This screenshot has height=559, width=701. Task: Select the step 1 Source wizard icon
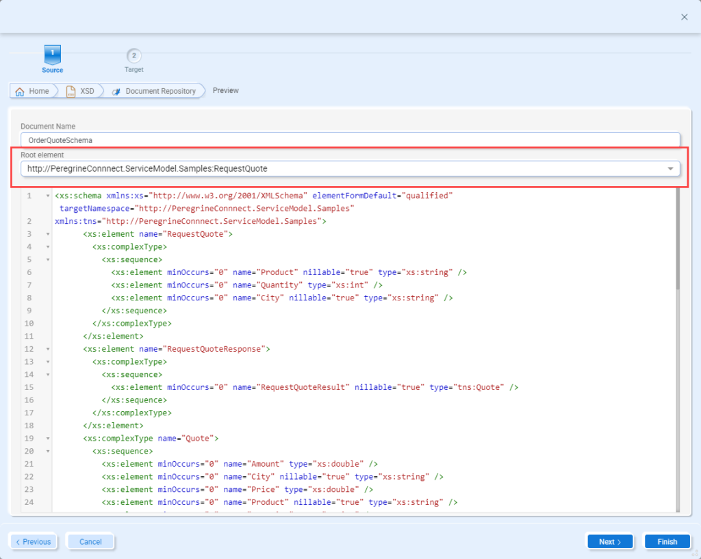(52, 55)
